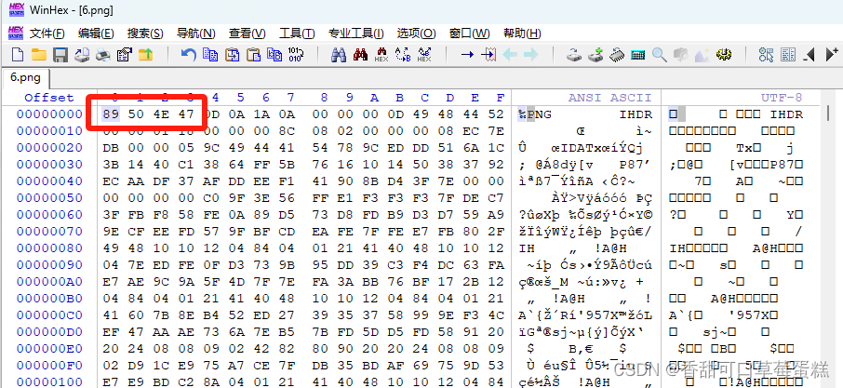
Task: Click offset label 00000010
Action: (49, 130)
